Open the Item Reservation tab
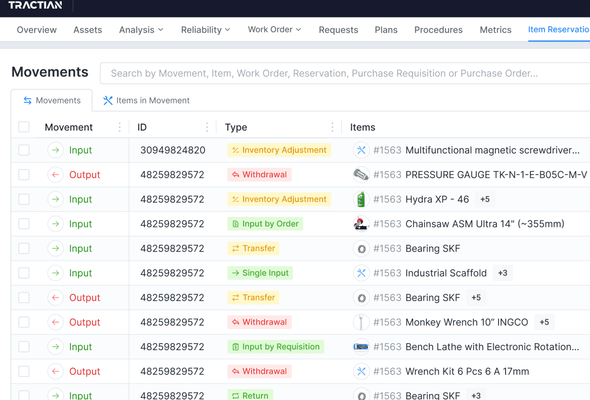Viewport: 590px width, 400px height. click(x=559, y=29)
